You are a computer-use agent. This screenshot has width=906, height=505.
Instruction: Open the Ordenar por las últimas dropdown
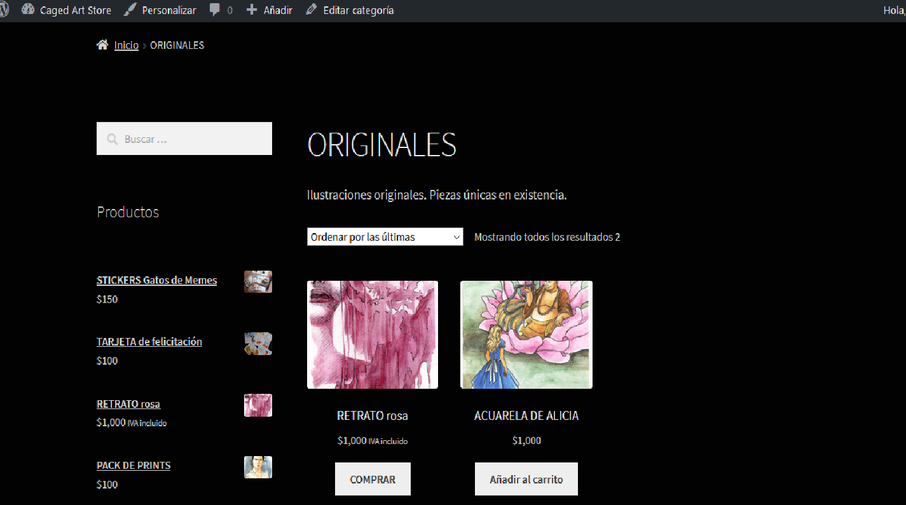[385, 237]
